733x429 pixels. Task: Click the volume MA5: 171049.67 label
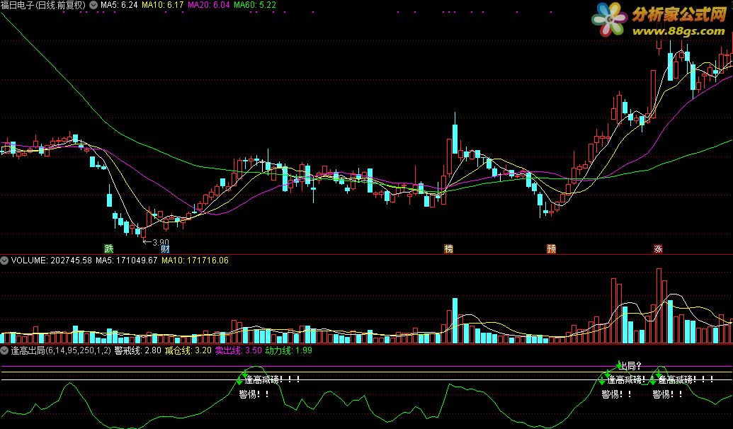pos(126,261)
